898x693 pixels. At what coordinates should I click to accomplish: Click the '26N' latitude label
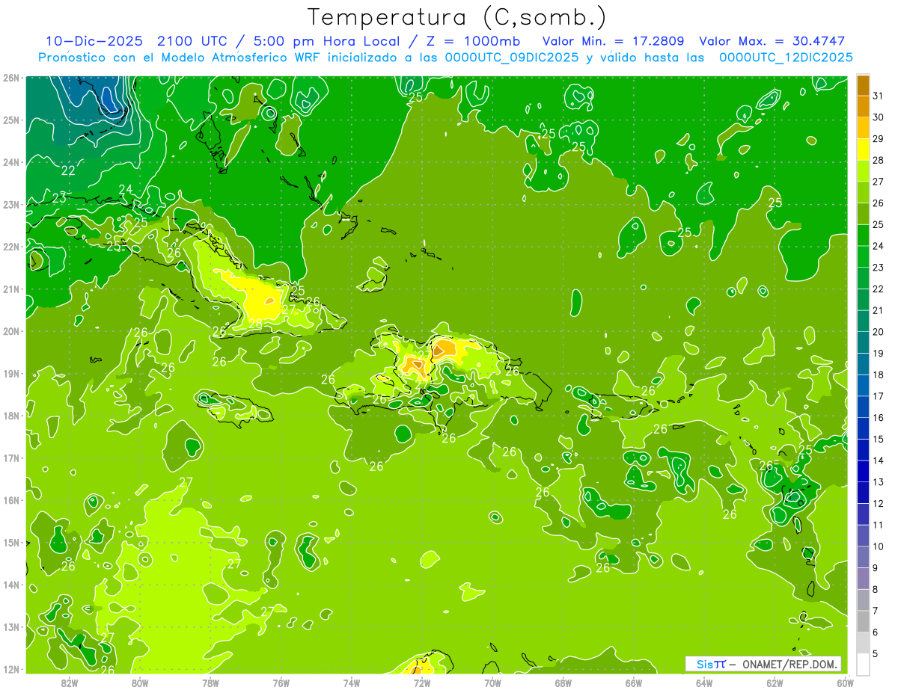tap(10, 78)
